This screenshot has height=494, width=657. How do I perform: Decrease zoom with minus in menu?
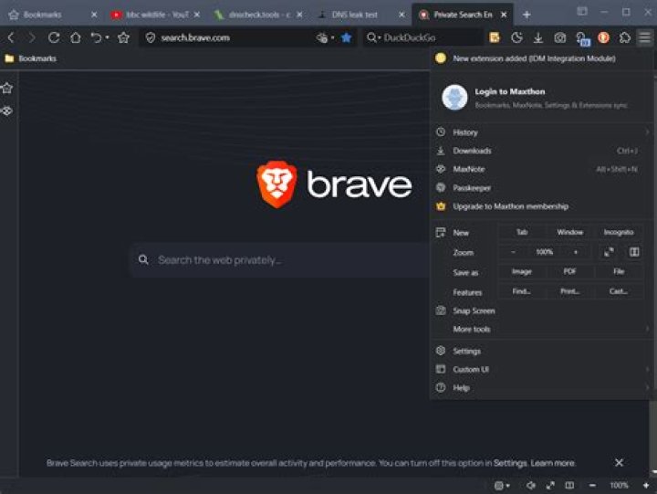pos(513,252)
